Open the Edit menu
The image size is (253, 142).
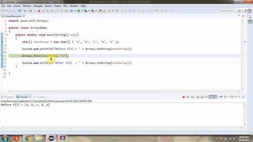coord(9,6)
